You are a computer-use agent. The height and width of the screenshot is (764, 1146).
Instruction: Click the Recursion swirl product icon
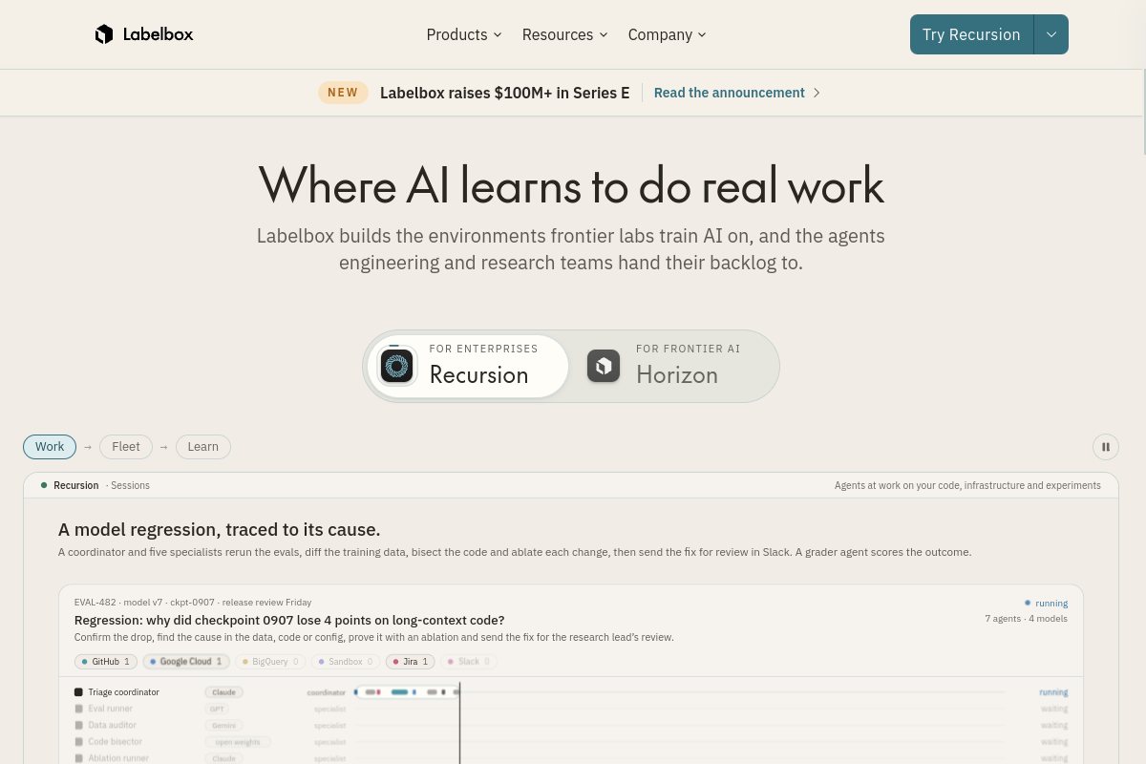coord(396,366)
